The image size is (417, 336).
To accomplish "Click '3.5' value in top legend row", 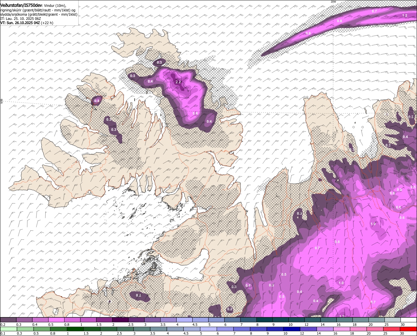I will (x=163, y=325).
